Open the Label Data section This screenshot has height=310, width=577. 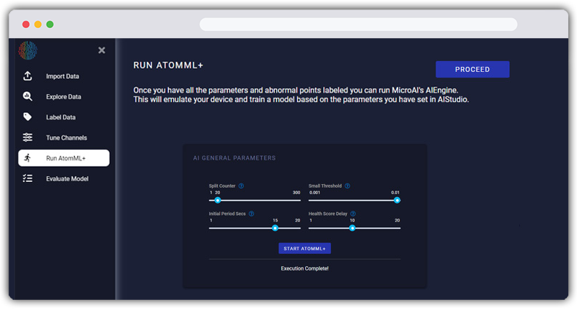63,117
